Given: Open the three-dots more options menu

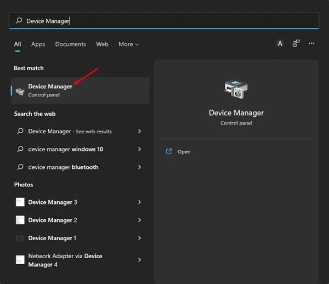Looking at the screenshot, I should pos(311,44).
